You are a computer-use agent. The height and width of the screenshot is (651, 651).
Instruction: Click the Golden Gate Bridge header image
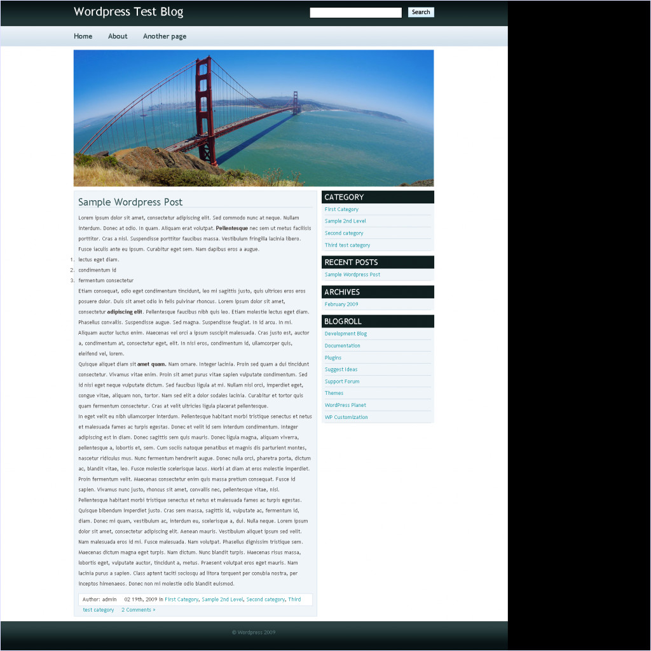pos(254,118)
